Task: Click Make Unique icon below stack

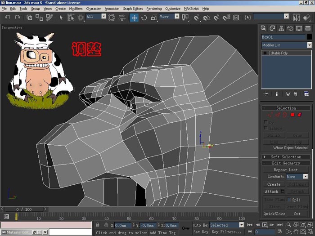Action: click(288, 94)
